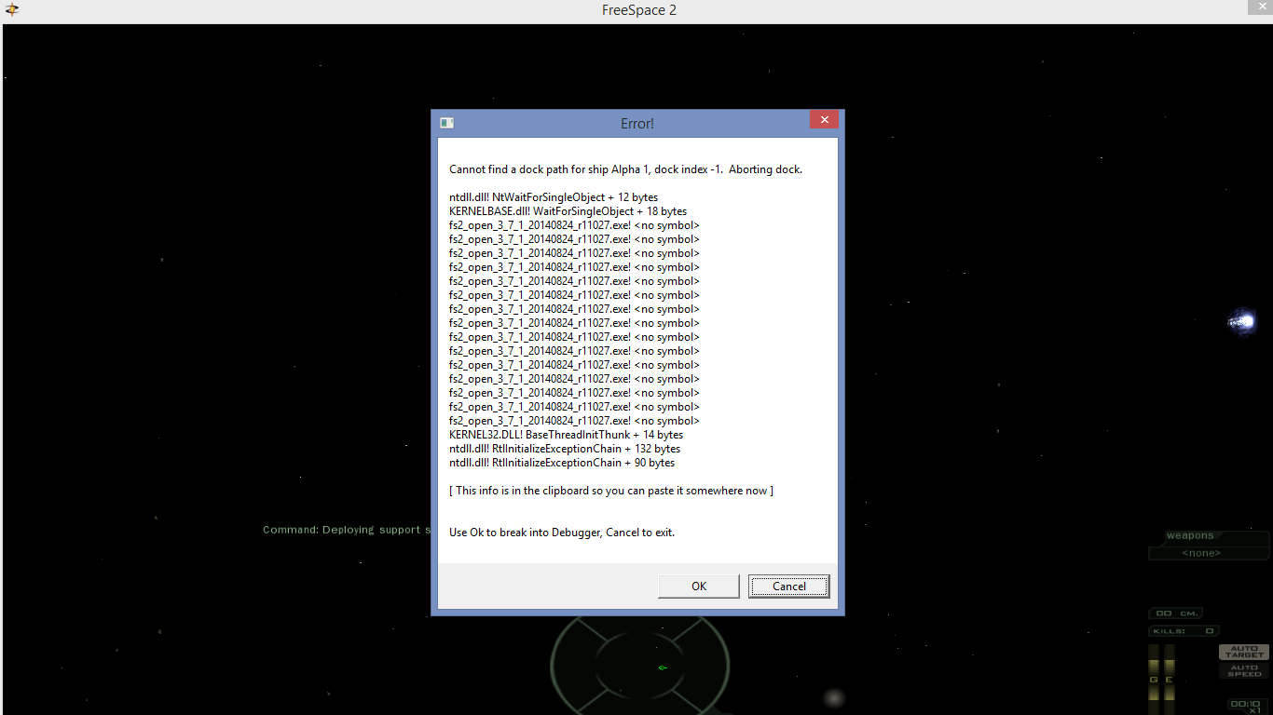Screen dimensions: 1273x715
Task: Click the dock path error message text
Action: pos(625,169)
